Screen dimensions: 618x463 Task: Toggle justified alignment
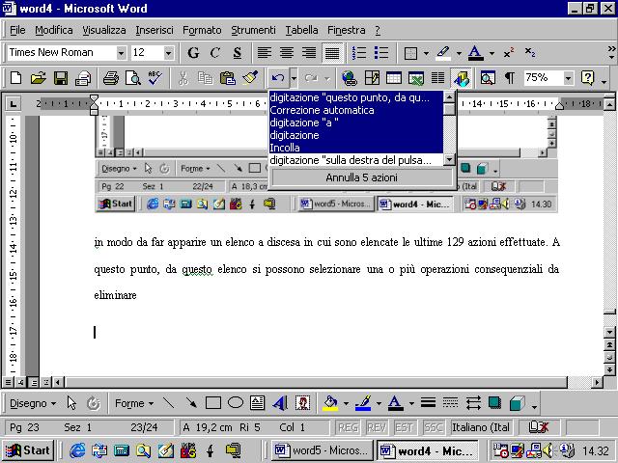pyautogui.click(x=332, y=53)
